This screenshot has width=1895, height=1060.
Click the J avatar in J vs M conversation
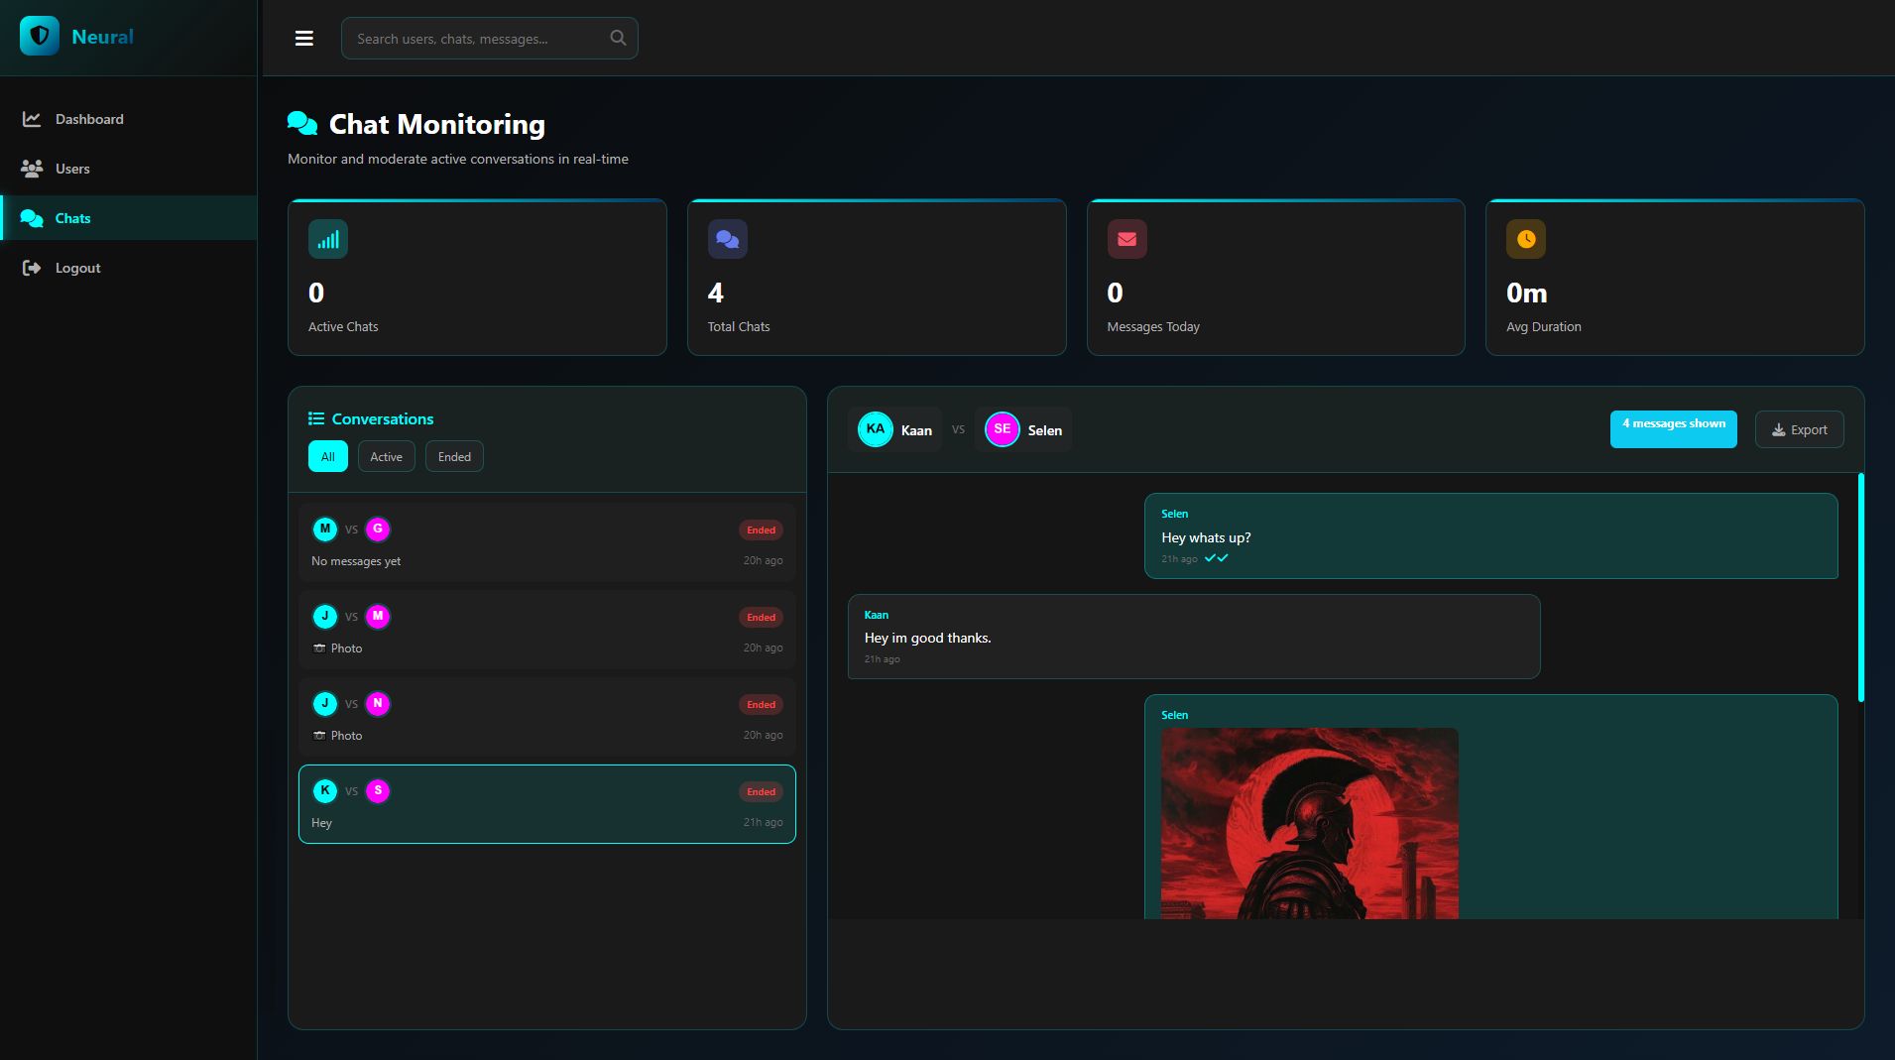pyautogui.click(x=325, y=617)
